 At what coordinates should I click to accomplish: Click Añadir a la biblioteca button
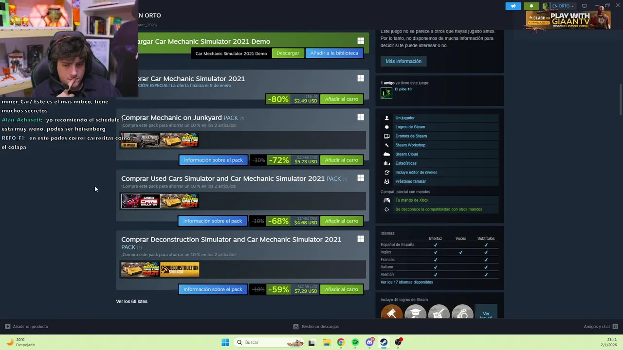coord(334,53)
